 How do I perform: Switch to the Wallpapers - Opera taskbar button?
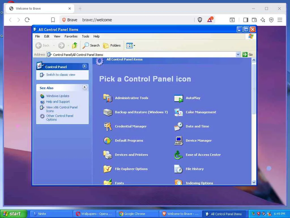[94, 214]
